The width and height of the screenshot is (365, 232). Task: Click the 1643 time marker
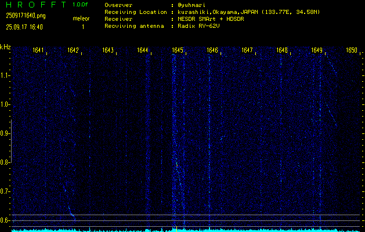[108, 50]
